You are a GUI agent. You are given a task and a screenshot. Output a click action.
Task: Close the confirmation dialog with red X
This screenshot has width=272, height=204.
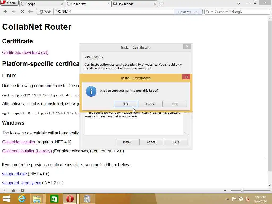186,77
